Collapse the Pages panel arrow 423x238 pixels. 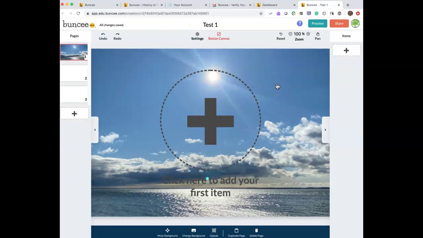(95, 130)
